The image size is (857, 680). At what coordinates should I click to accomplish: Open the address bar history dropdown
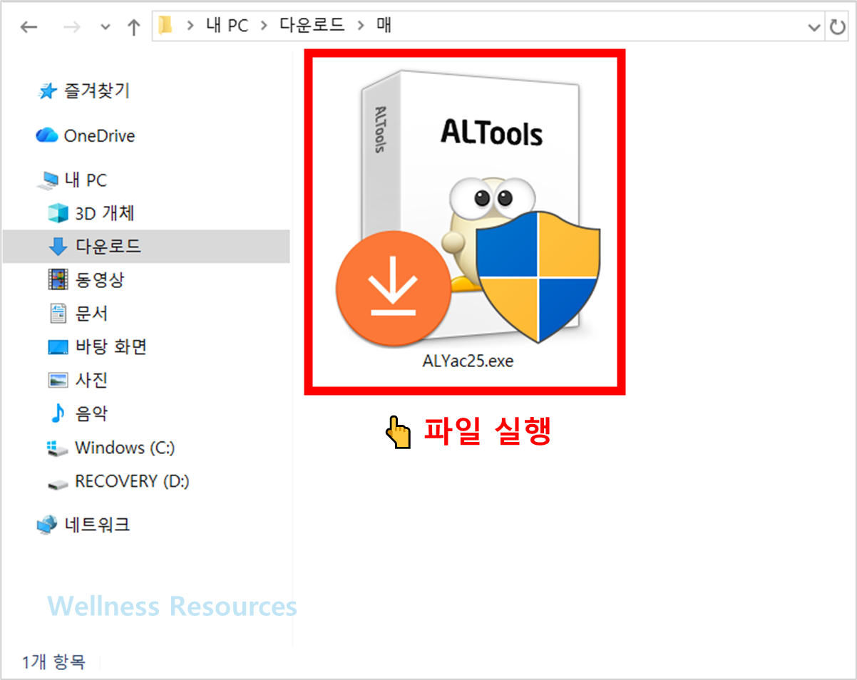(814, 27)
